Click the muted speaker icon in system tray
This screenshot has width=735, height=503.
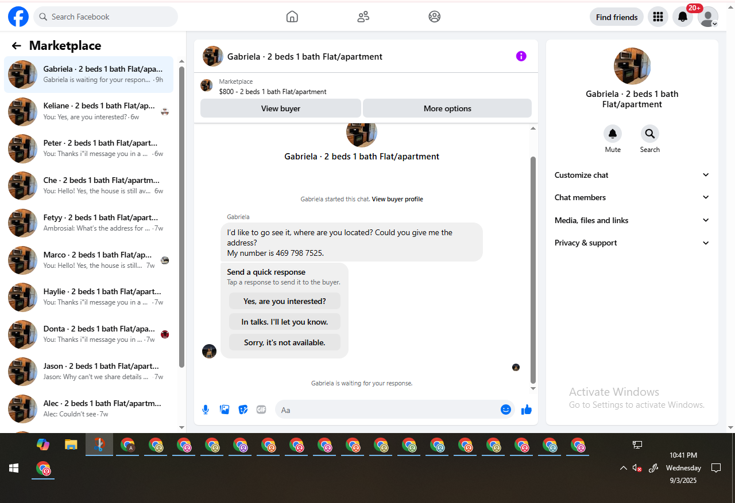[637, 468]
